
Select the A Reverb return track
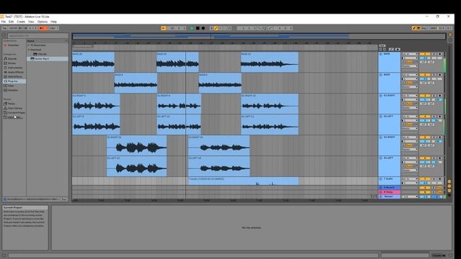(x=390, y=187)
